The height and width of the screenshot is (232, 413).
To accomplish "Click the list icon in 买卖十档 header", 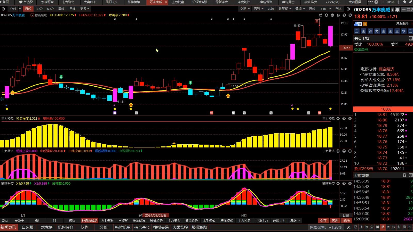I will point(410,38).
